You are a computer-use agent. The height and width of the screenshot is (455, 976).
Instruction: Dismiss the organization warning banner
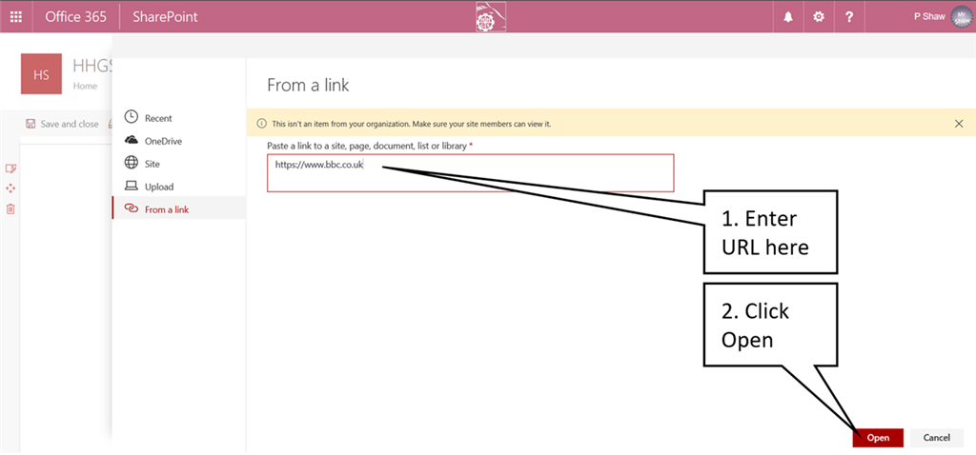tap(959, 124)
